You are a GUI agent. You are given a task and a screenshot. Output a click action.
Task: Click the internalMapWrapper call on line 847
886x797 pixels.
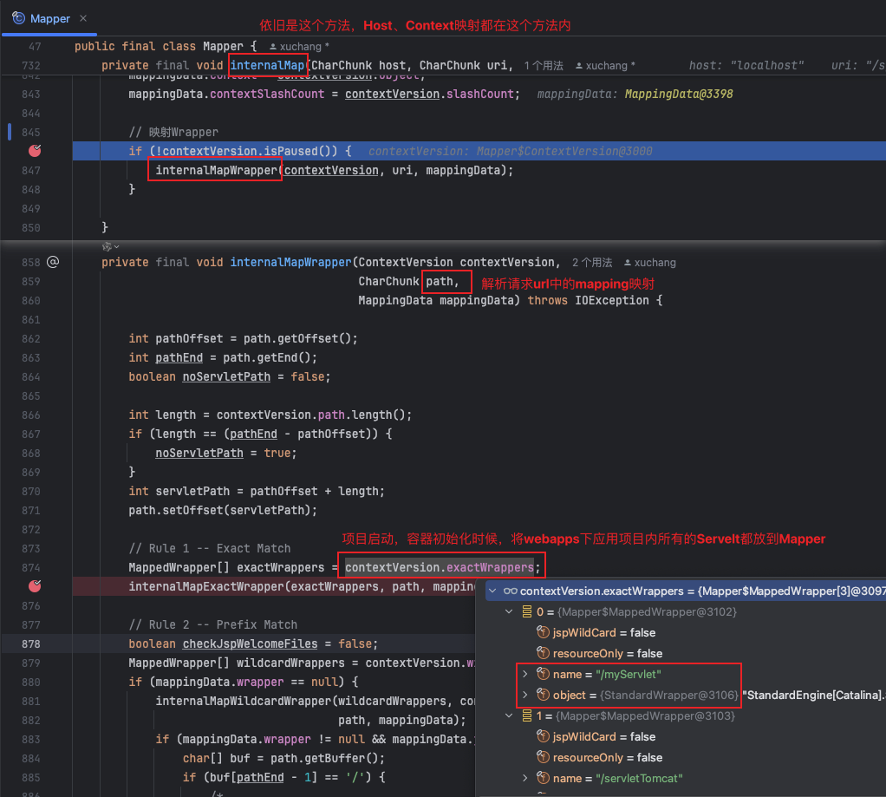point(217,170)
